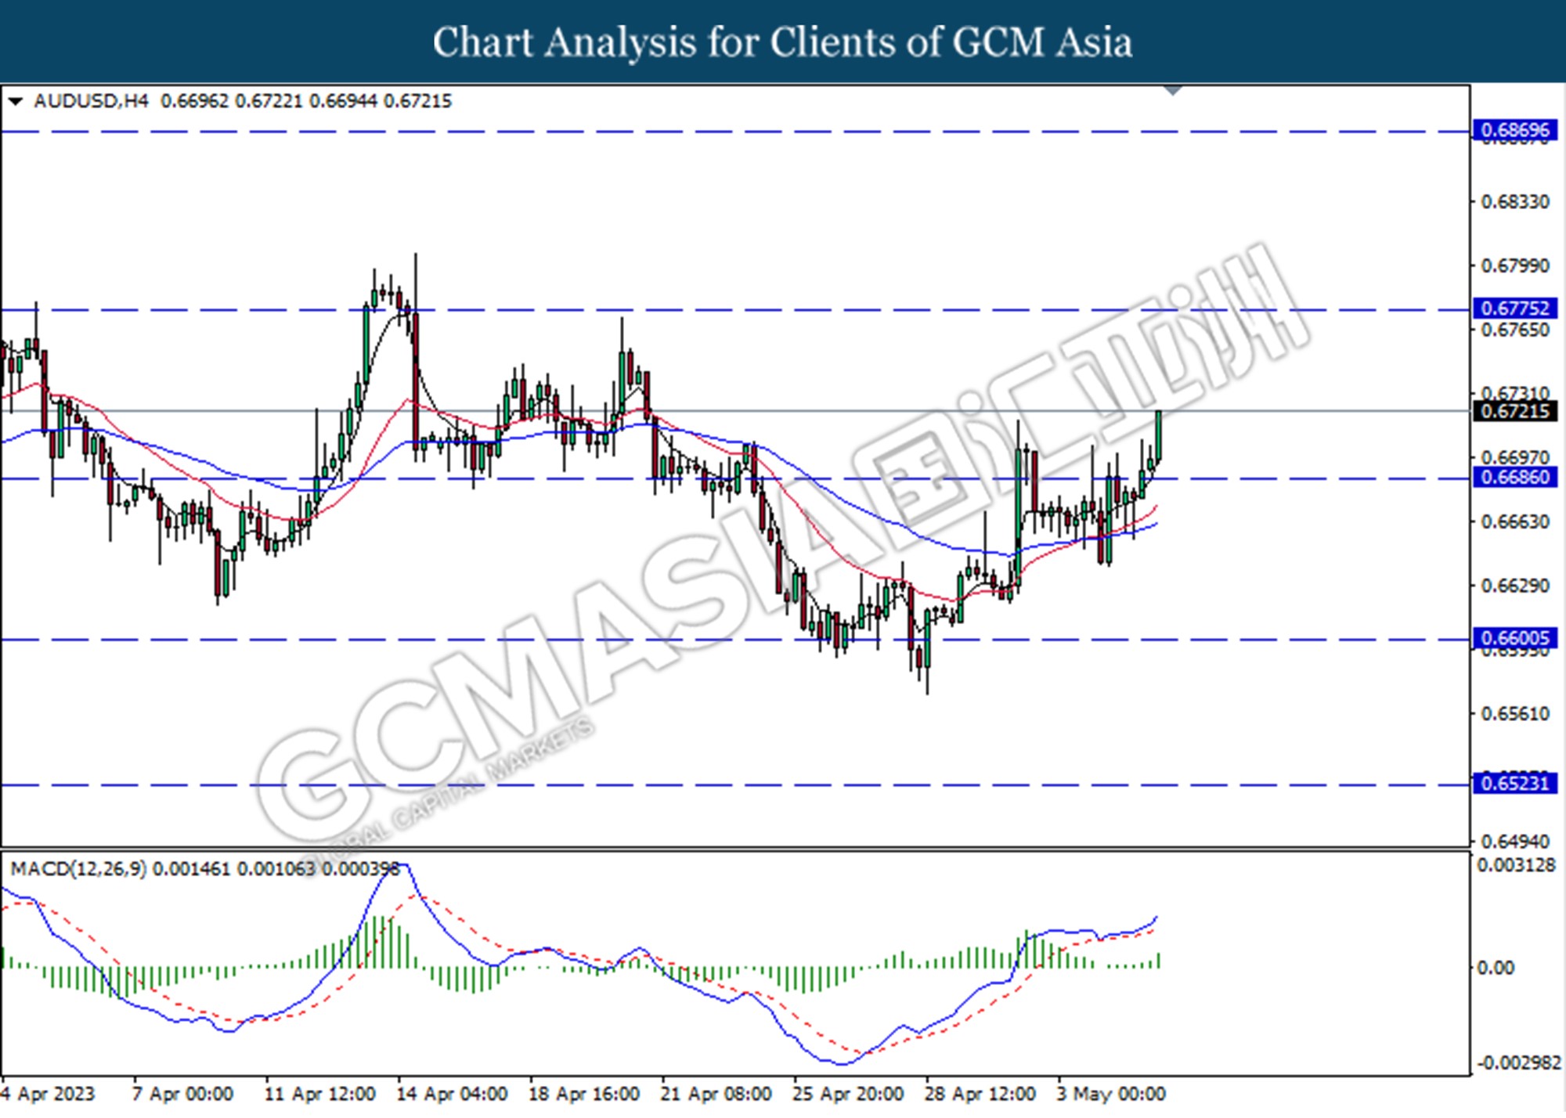Click the AUDUSD,H4 symbol title text
The image size is (1566, 1118).
(91, 101)
